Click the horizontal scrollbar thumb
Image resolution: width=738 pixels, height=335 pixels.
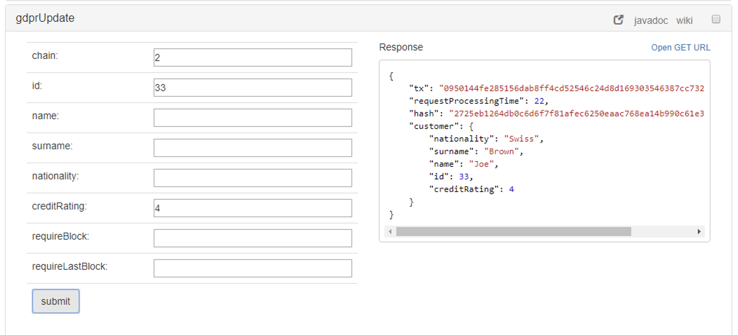[x=514, y=232]
